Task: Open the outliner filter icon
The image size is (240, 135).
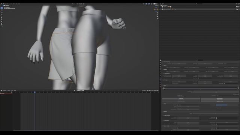Action: click(x=237, y=4)
